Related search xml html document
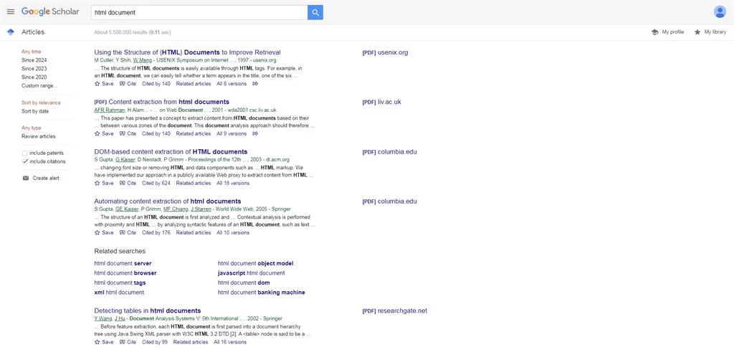The width and height of the screenshot is (734, 350). point(119,293)
